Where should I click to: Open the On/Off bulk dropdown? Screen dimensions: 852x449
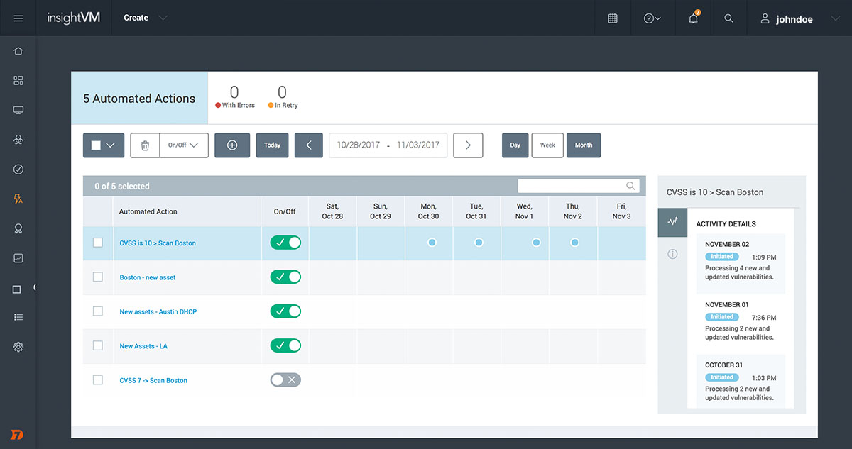click(183, 145)
